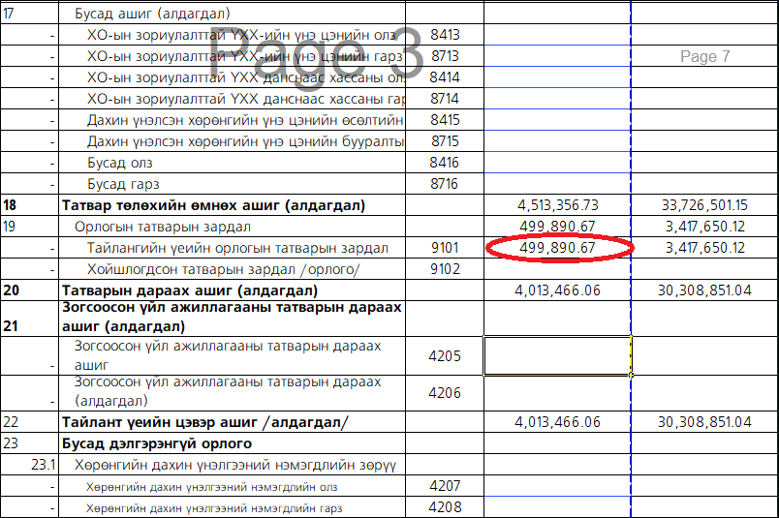Click the 33,726,501.15 value cell
Viewport: 779px width, 518px height.
point(703,205)
